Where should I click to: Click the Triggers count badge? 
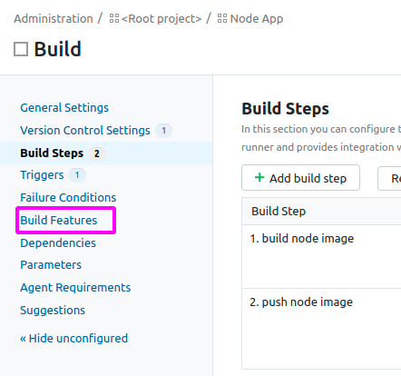[x=77, y=175]
